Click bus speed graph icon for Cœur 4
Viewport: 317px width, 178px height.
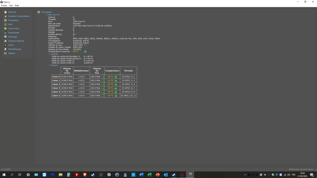(102, 92)
